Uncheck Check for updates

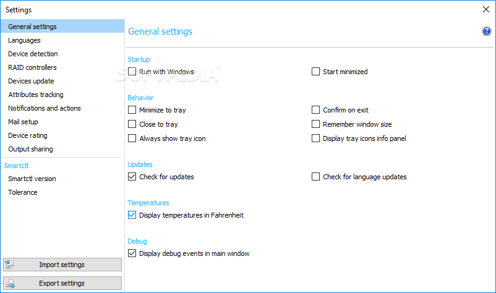click(132, 177)
